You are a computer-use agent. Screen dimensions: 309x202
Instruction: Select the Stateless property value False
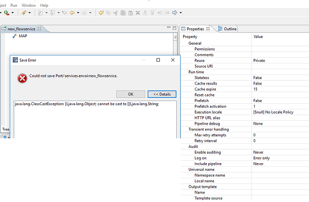[x=257, y=78]
